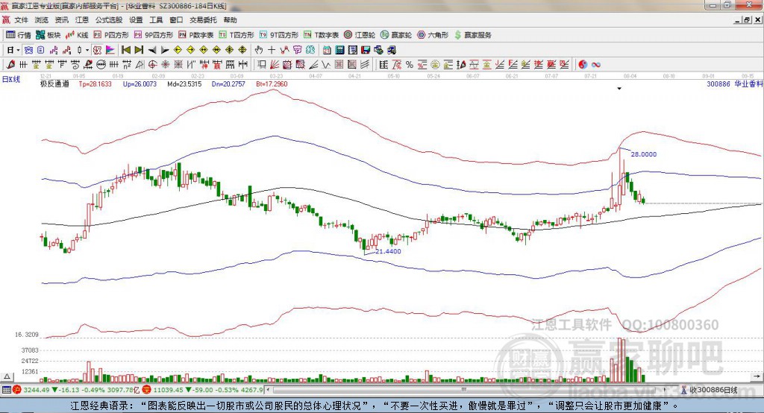The height and width of the screenshot is (413, 764).
Task: Click the scrollbar left arrow
Action: [x=269, y=390]
